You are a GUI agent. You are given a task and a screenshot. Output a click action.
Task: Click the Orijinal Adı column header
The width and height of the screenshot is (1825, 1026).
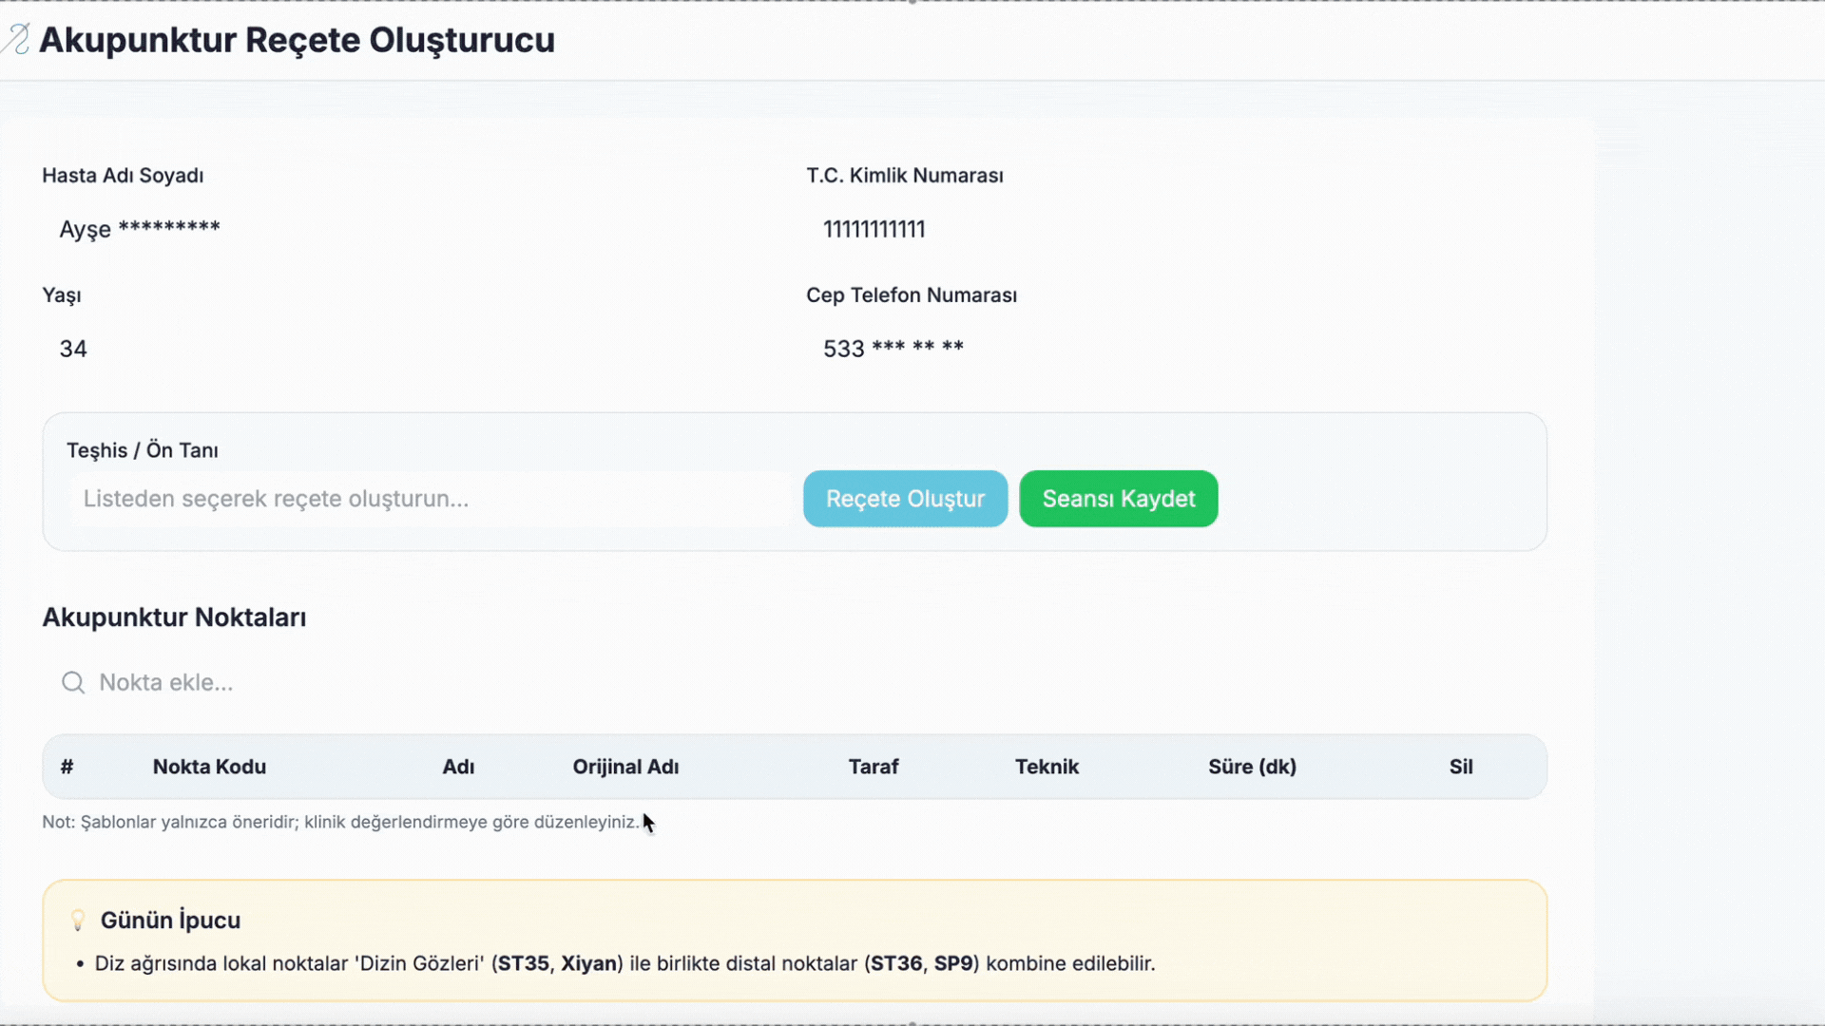625,767
